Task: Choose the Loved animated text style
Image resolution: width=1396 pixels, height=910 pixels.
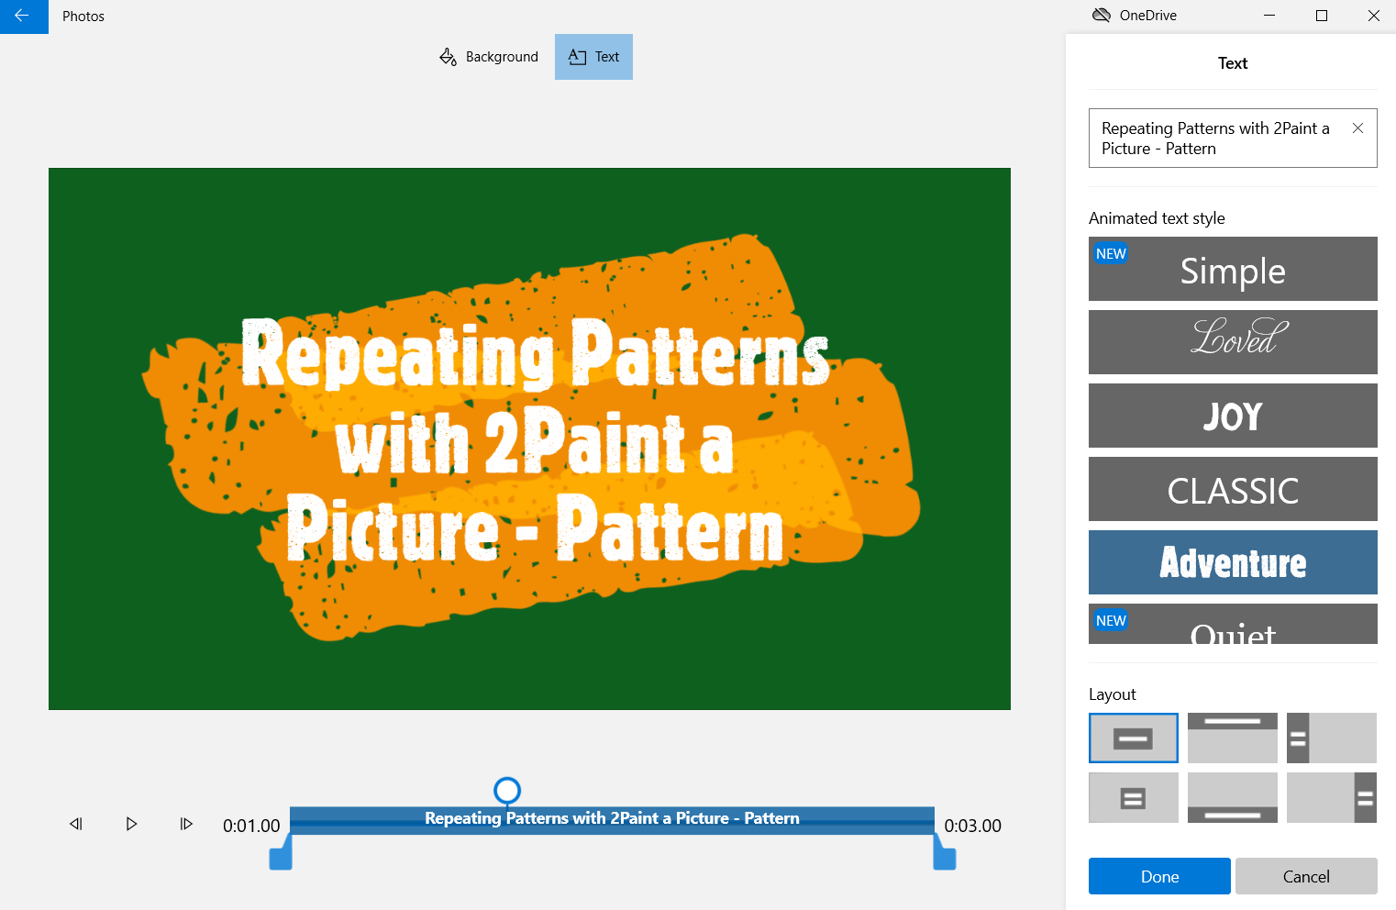Action: (x=1233, y=342)
